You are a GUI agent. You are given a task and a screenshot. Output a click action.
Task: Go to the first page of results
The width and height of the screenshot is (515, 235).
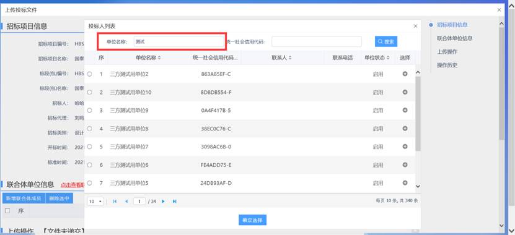115,201
